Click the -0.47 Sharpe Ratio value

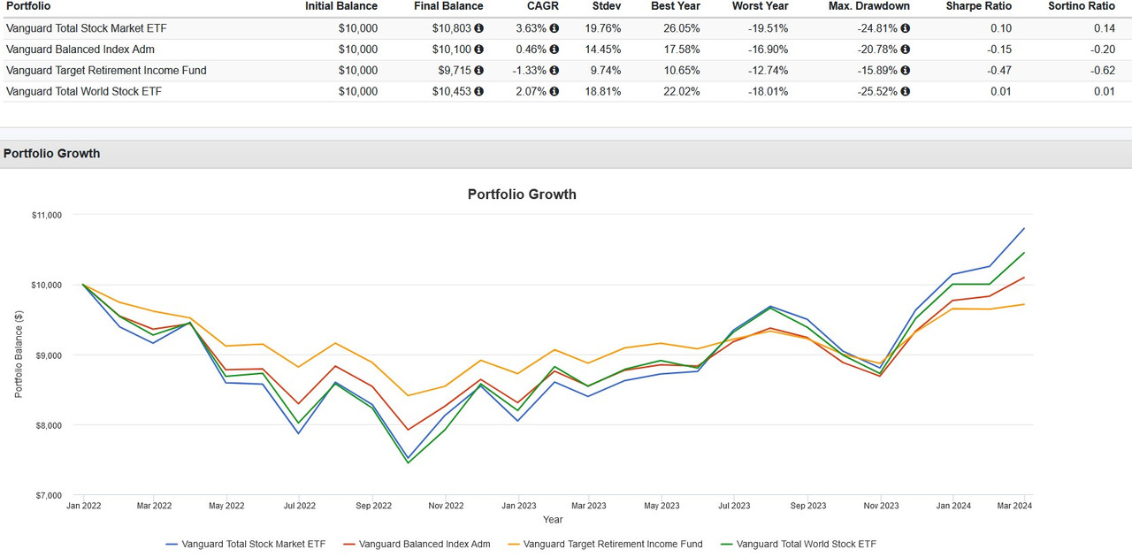tap(998, 71)
